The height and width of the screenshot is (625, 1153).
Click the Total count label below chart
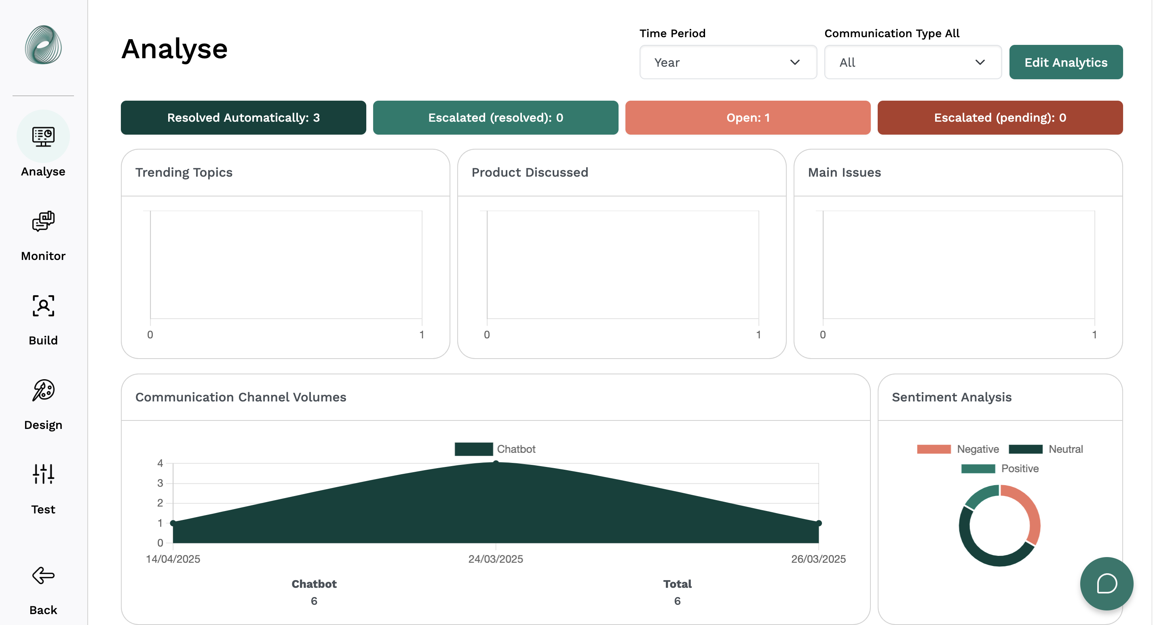click(x=677, y=584)
